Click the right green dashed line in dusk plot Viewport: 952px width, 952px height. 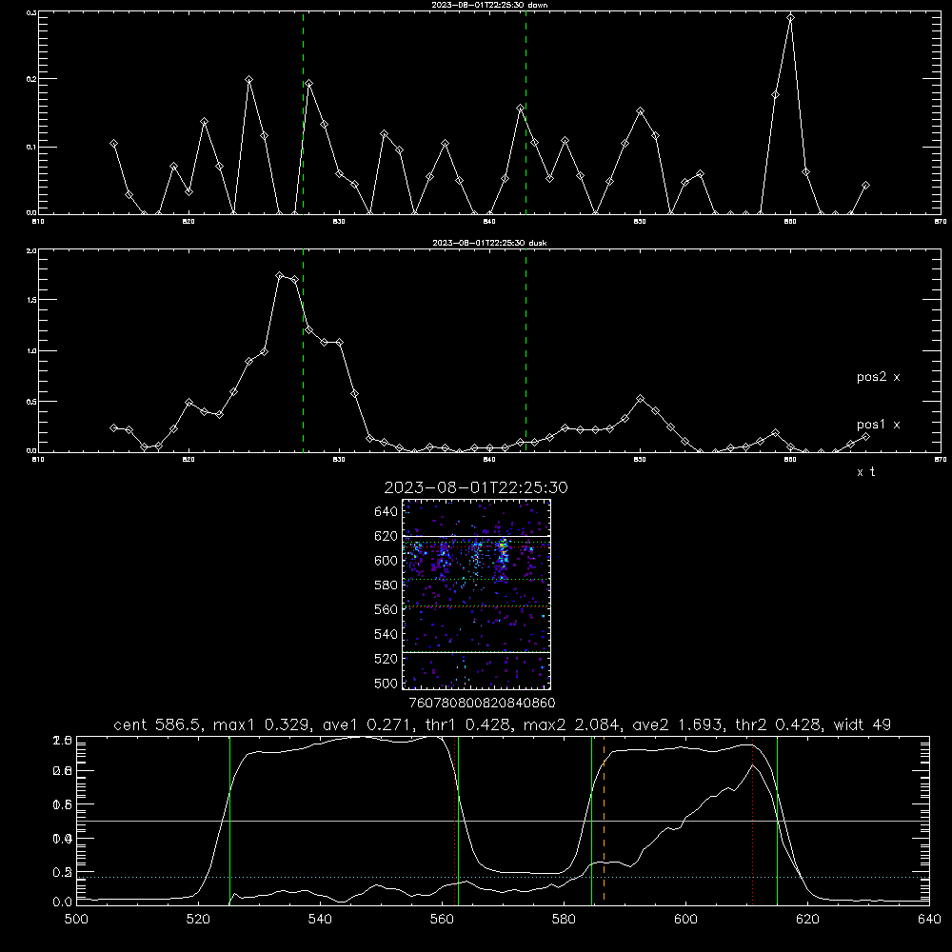[526, 350]
